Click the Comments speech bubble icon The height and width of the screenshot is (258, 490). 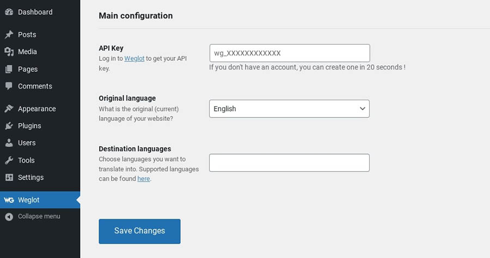coord(9,86)
